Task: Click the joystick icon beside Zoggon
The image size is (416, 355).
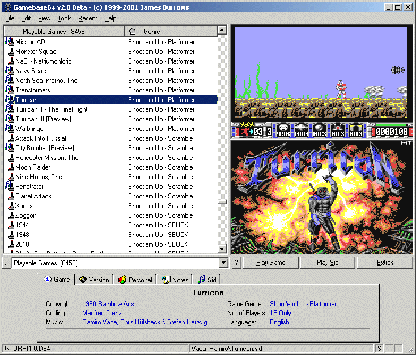Action: click(11, 215)
